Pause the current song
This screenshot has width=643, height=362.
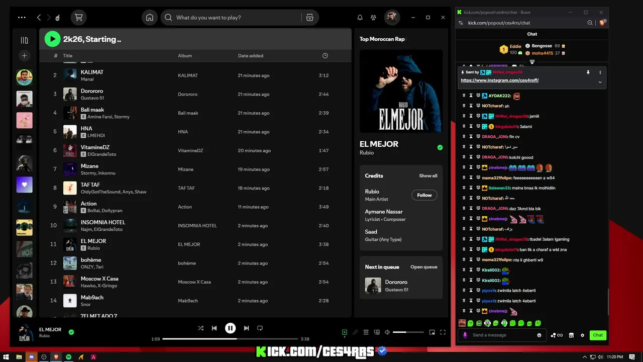(x=230, y=328)
